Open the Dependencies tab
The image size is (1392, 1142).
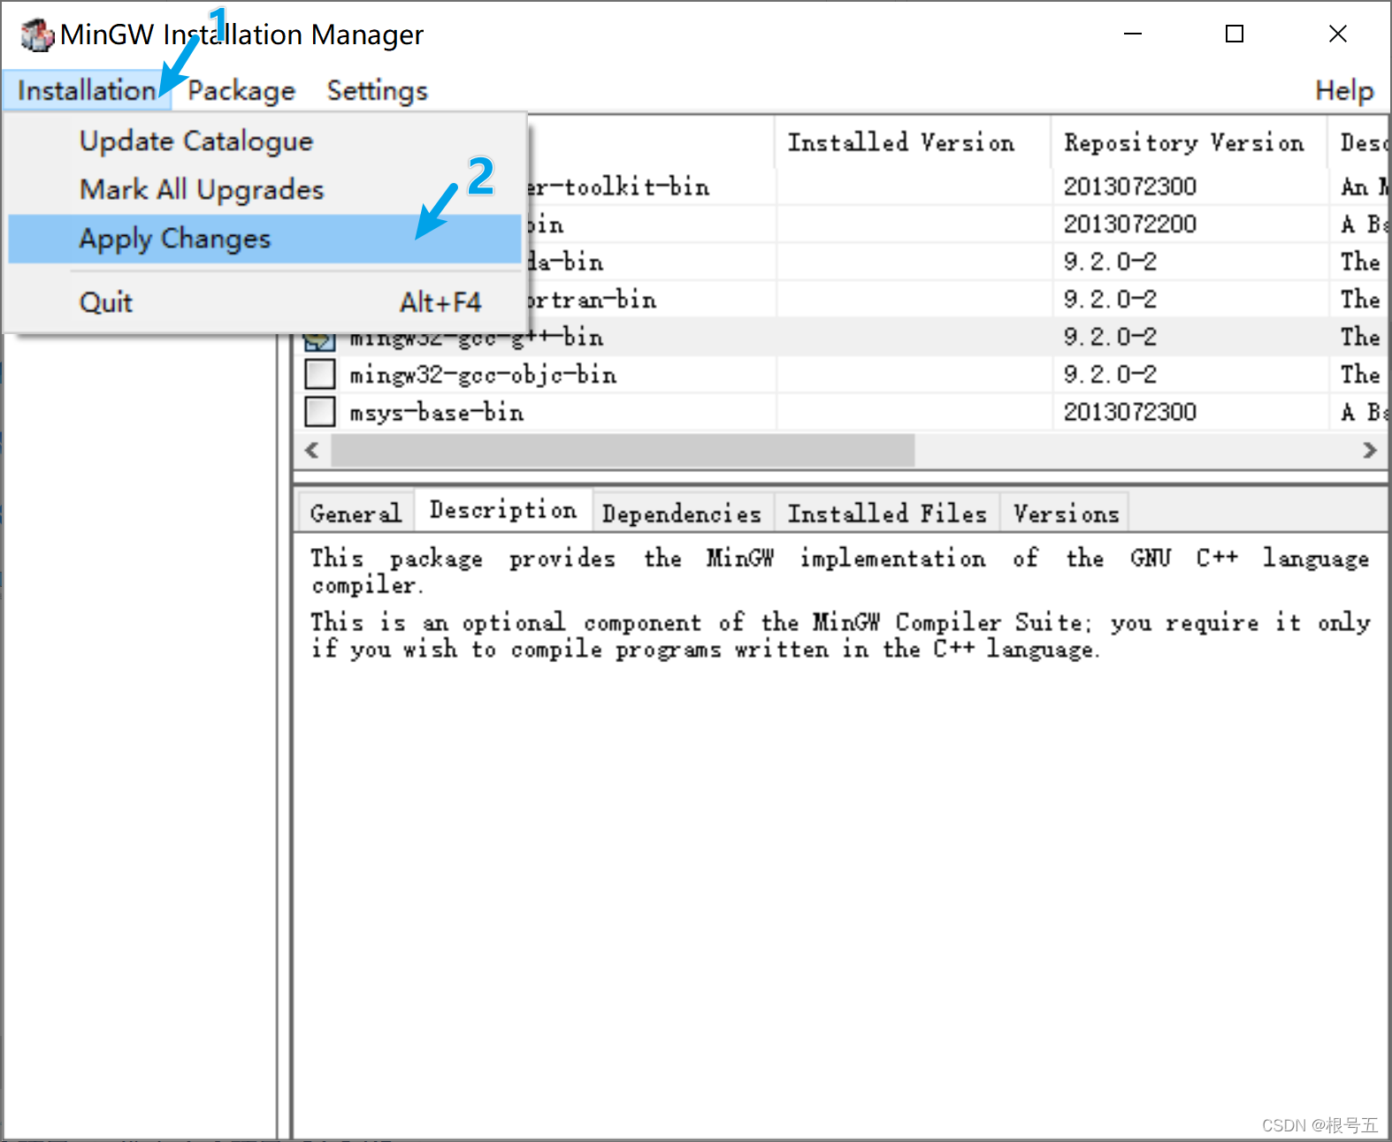[x=682, y=513]
